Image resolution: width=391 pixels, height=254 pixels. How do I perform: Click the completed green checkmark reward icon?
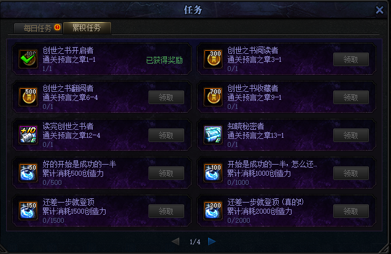[x=28, y=59]
